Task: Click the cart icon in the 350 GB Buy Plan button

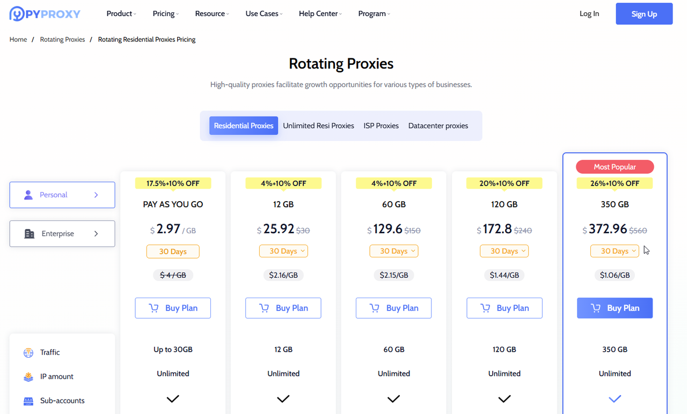Action: pyautogui.click(x=595, y=308)
